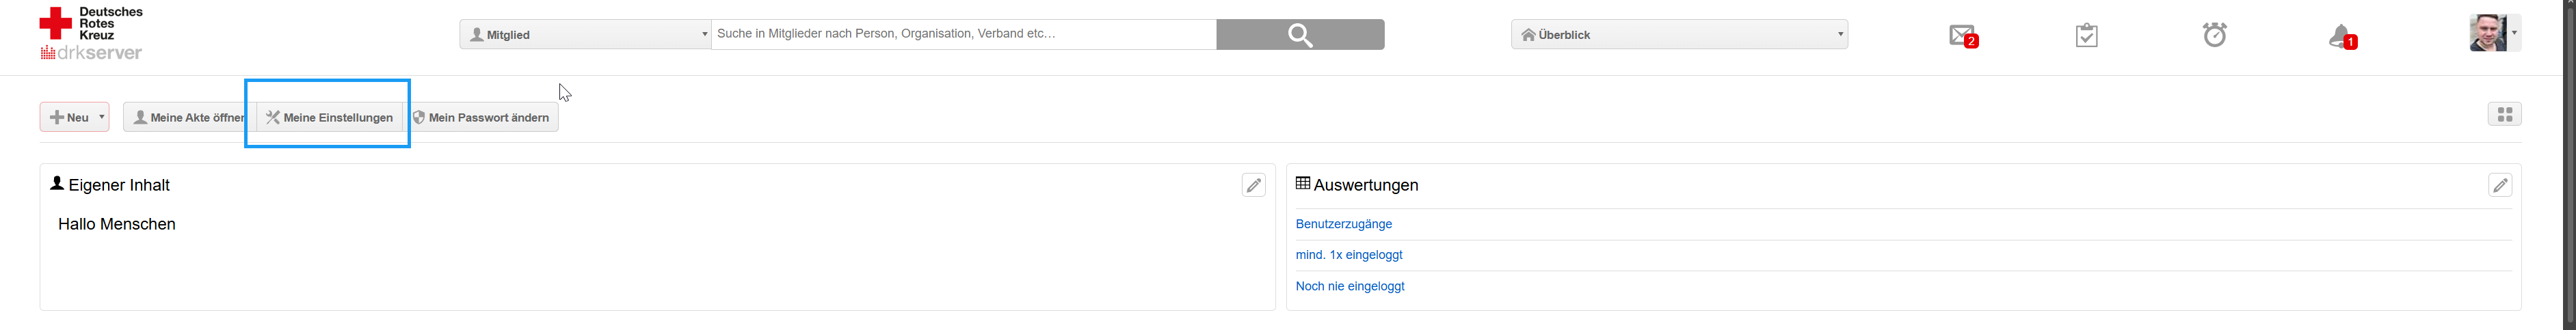2576x330 pixels.
Task: Click into the member search field
Action: 962,34
